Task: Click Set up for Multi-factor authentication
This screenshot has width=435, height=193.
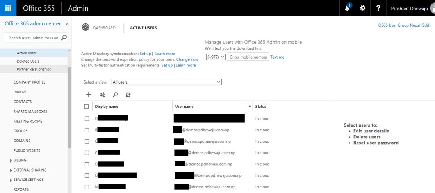Action: pyautogui.click(x=167, y=65)
